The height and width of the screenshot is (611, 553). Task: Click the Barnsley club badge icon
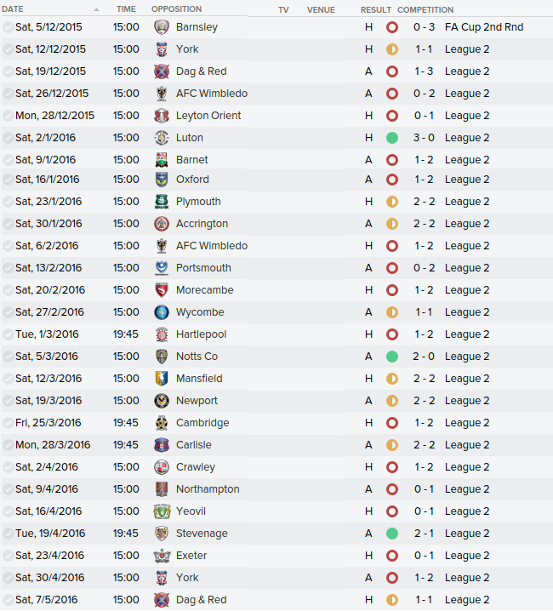(162, 27)
